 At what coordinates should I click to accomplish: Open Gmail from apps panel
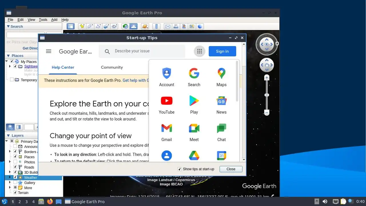pos(167,132)
